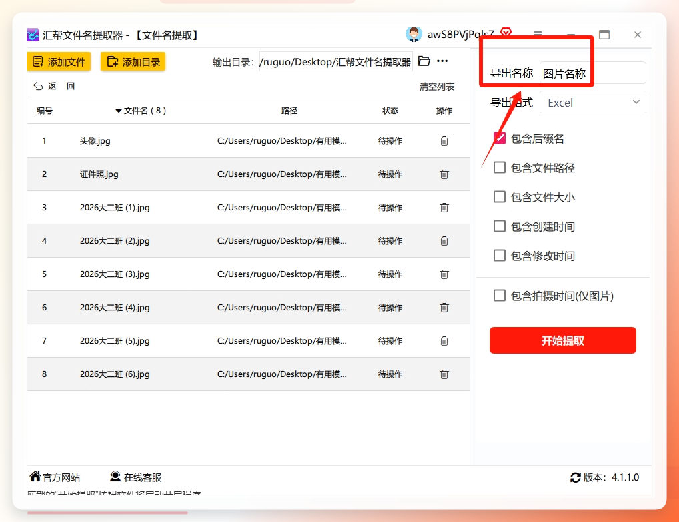679x522 pixels.
Task: Maximize the window
Action: coord(604,35)
